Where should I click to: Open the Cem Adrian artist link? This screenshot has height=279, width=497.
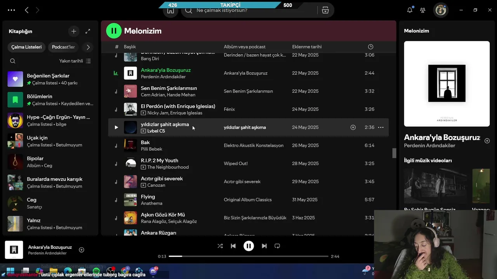152,95
